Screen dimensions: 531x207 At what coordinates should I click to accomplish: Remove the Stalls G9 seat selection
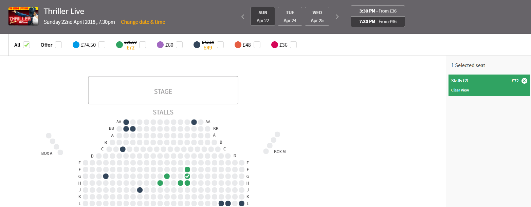coord(525,81)
